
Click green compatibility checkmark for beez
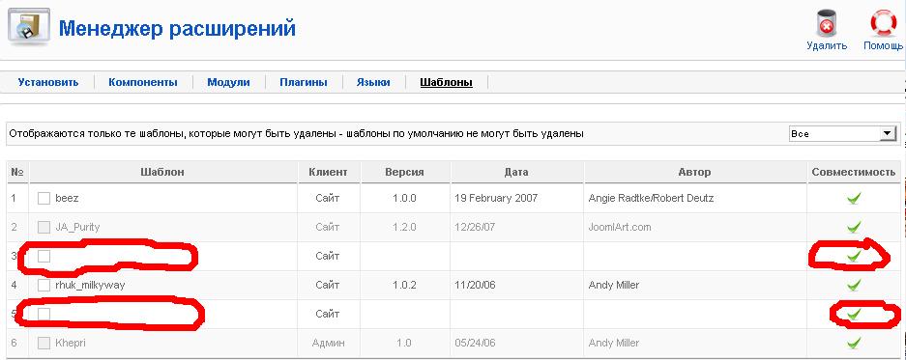(x=854, y=199)
